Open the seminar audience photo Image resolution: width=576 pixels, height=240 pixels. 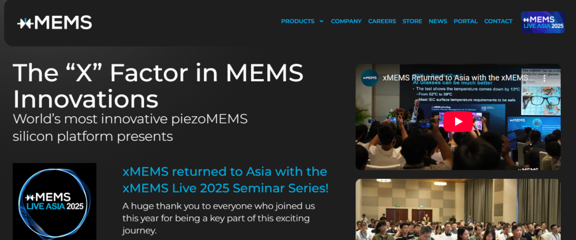(458, 210)
